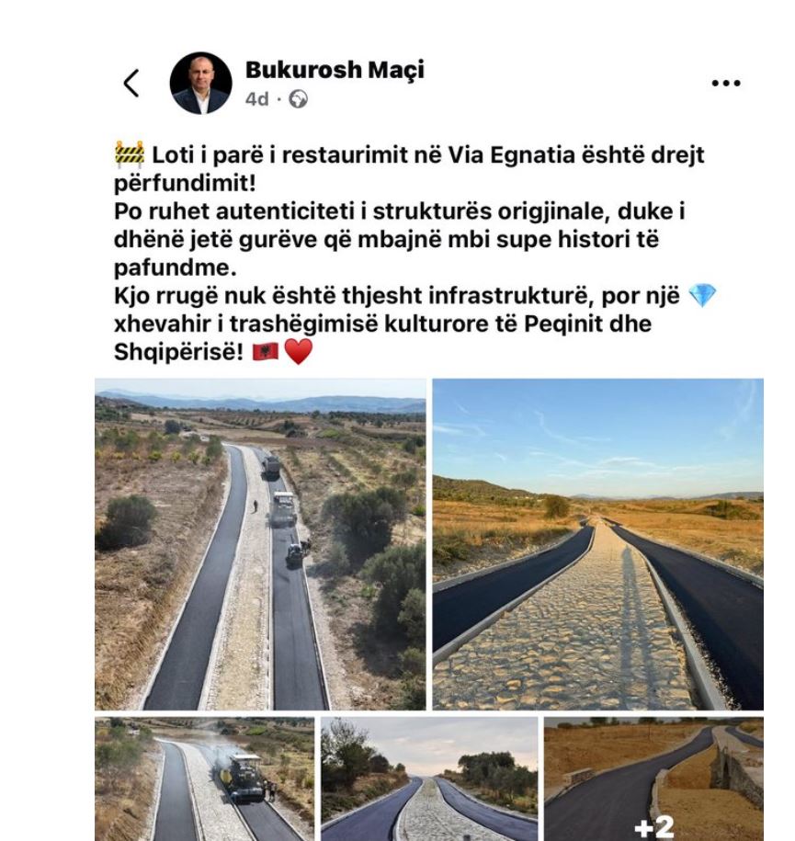Open photo of road between olive trees
The width and height of the screenshot is (795, 841).
tap(429, 778)
